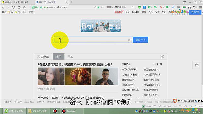
Task: Open hot topic 火神山医院开微博
Action: click(x=152, y=74)
